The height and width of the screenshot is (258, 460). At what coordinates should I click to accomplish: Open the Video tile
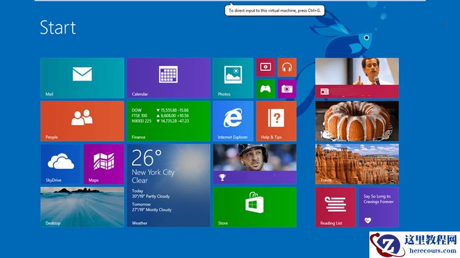coord(266,67)
